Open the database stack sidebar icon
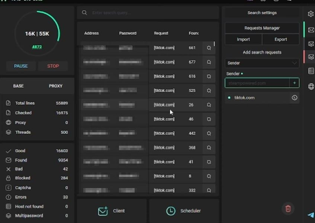The height and width of the screenshot is (223, 315). [311, 71]
